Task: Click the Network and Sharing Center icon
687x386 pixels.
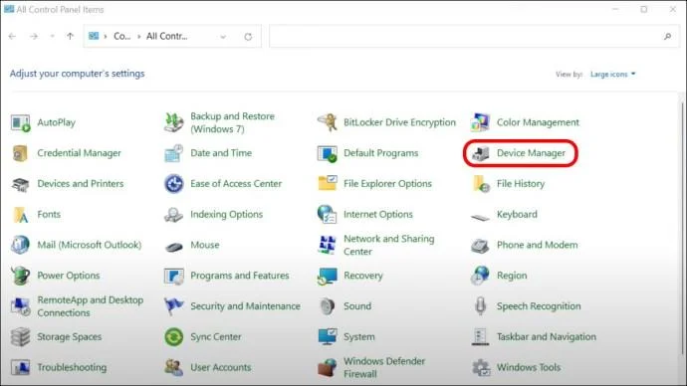Action: click(327, 245)
